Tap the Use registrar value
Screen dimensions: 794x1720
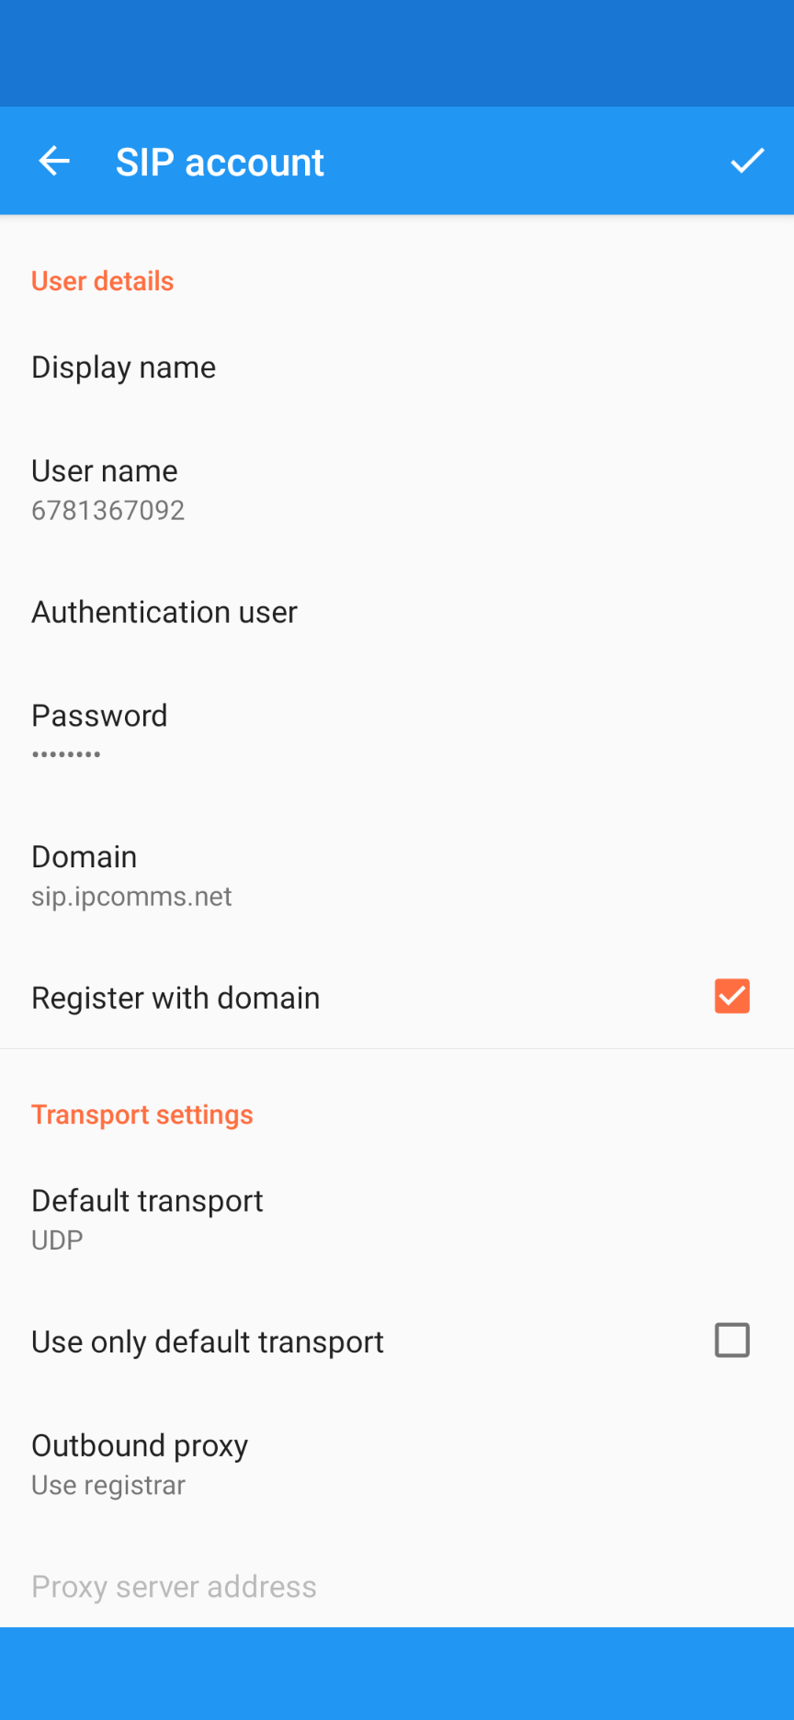pyautogui.click(x=108, y=1486)
